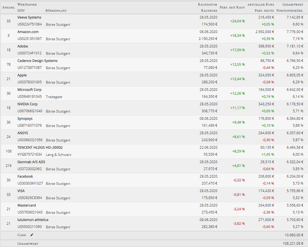The height and width of the screenshot is (247, 308).
Task: Click Lang & Schwarz exchange label
Action: [58, 155]
